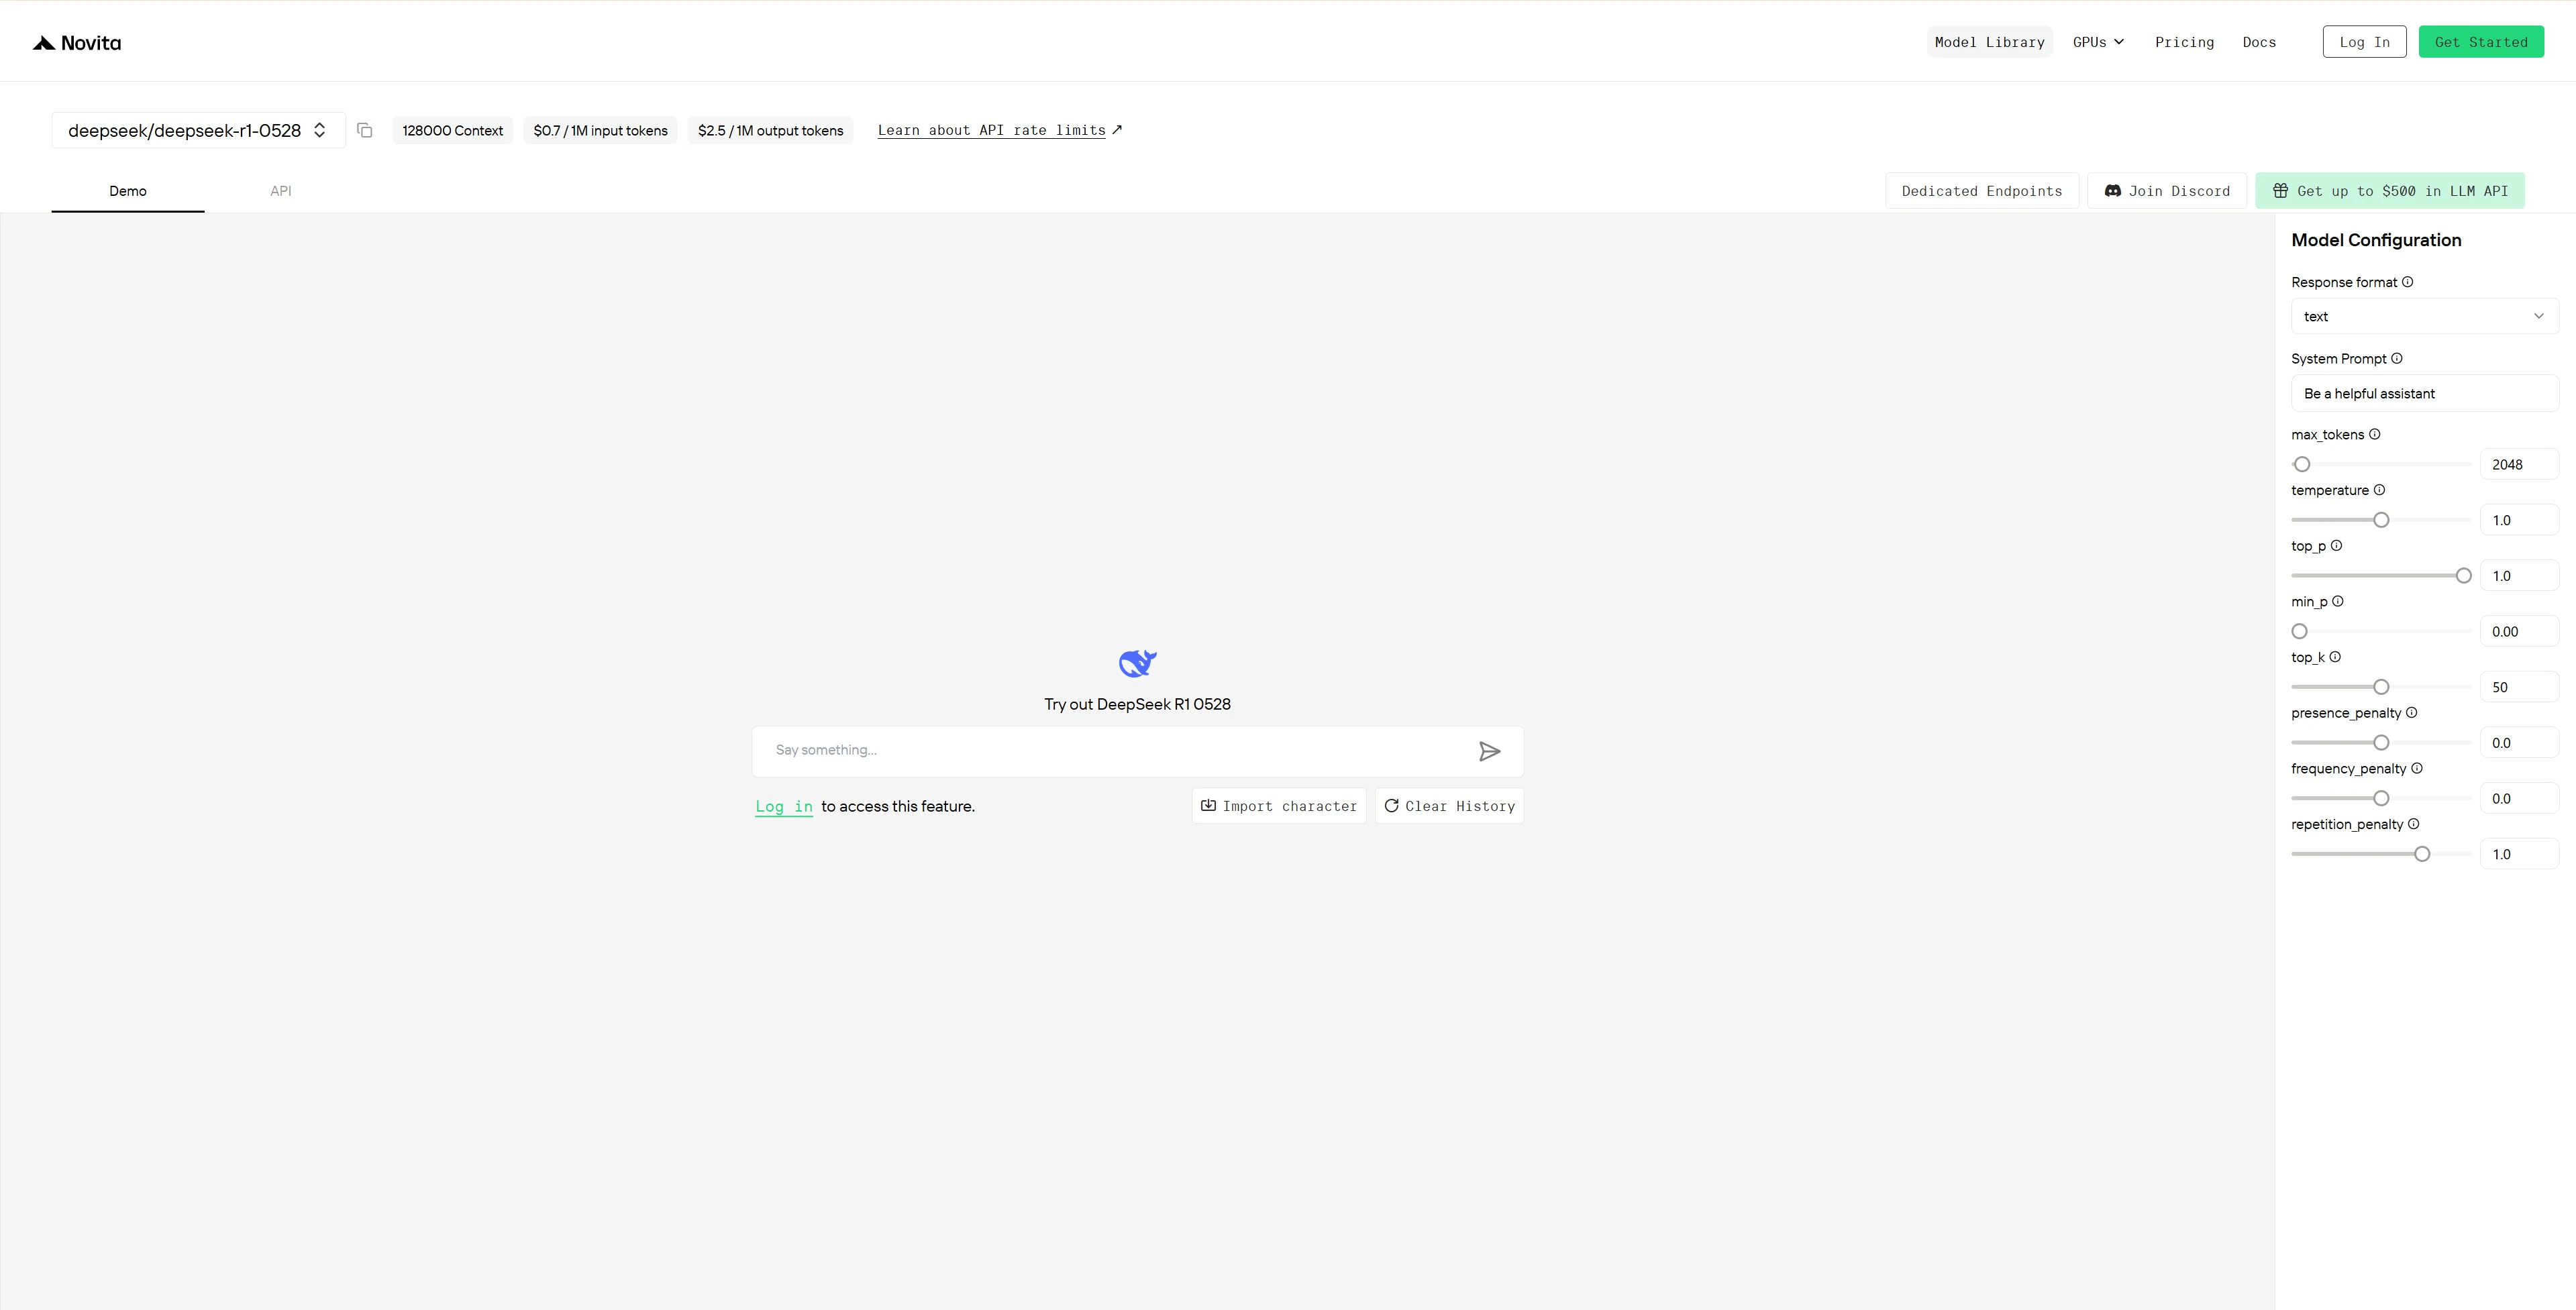Click the temperature value field

pyautogui.click(x=2519, y=520)
